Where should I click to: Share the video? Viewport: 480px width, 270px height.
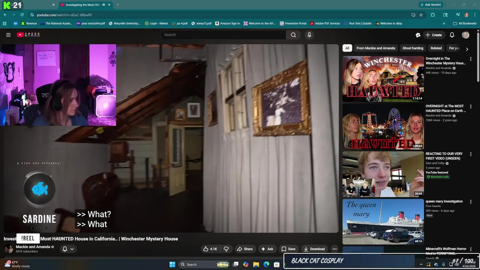point(244,249)
